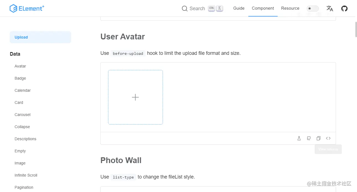Open the Component tab
357x192 pixels.
263,8
